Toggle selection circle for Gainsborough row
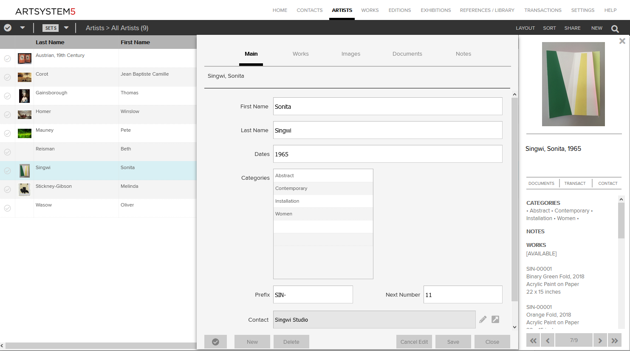This screenshot has height=351, width=630. point(8,96)
